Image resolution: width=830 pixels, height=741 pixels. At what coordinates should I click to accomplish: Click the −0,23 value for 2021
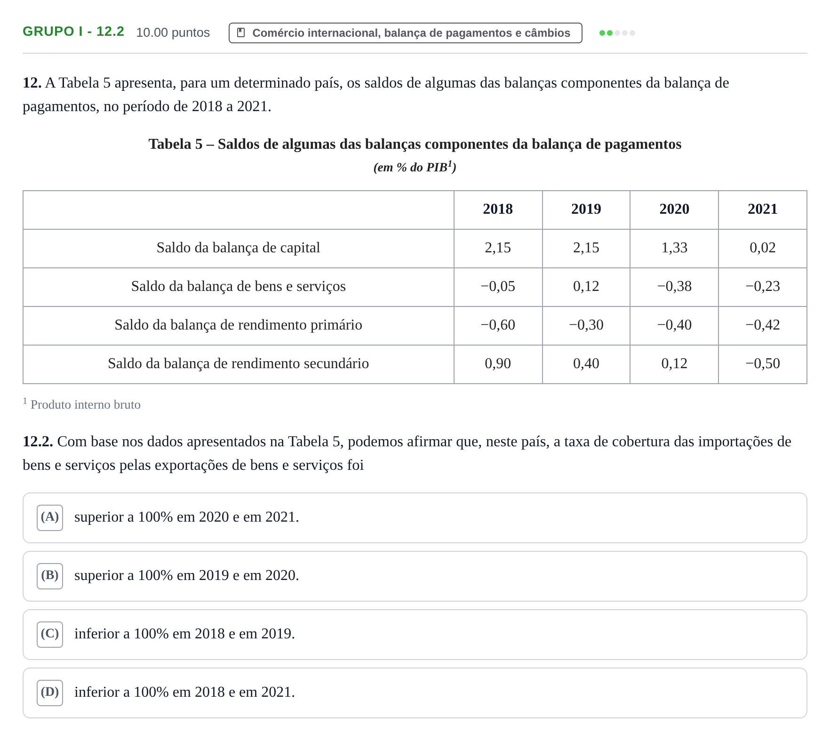click(x=763, y=286)
